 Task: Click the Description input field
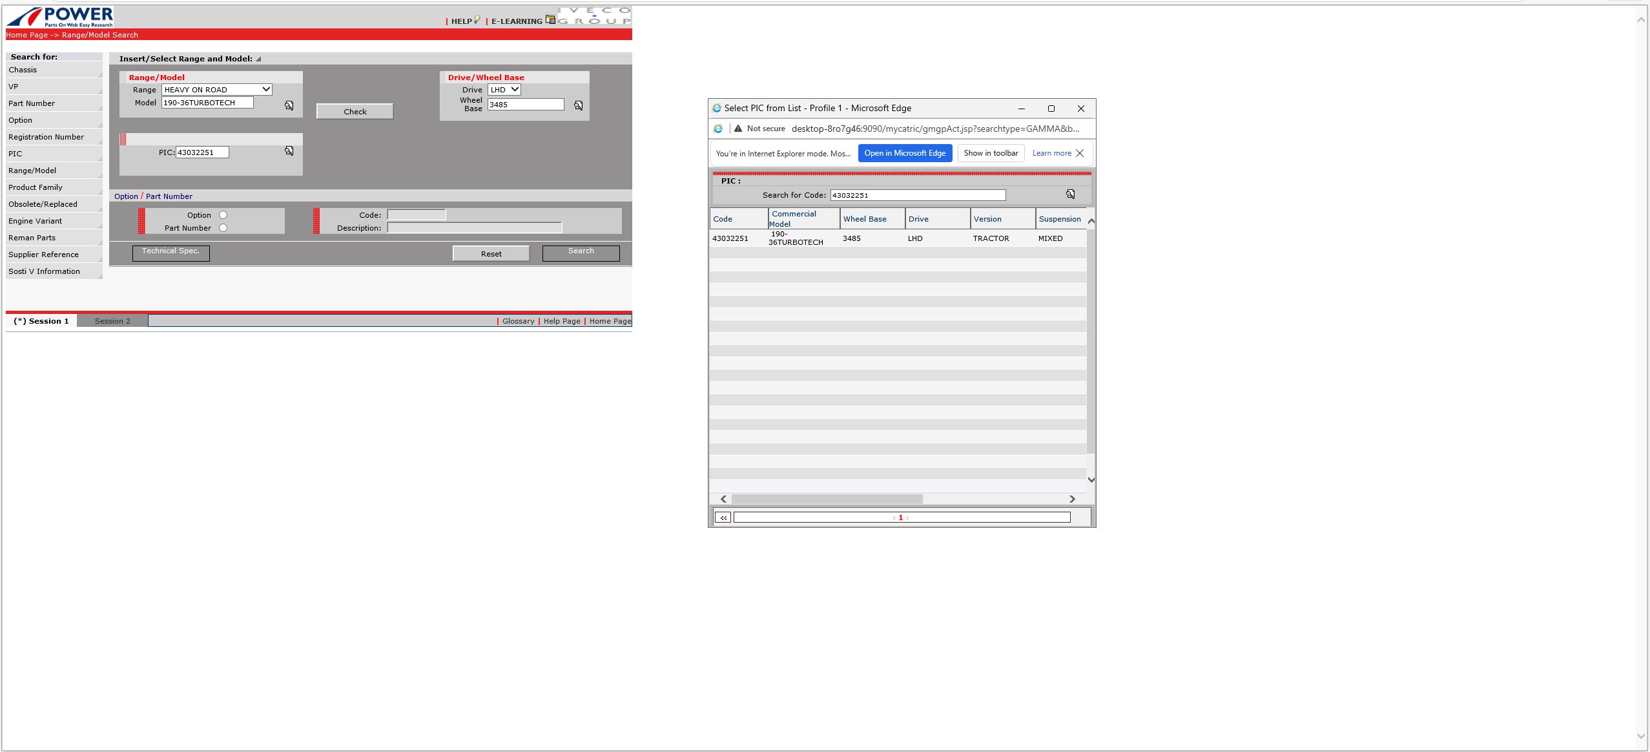point(475,227)
